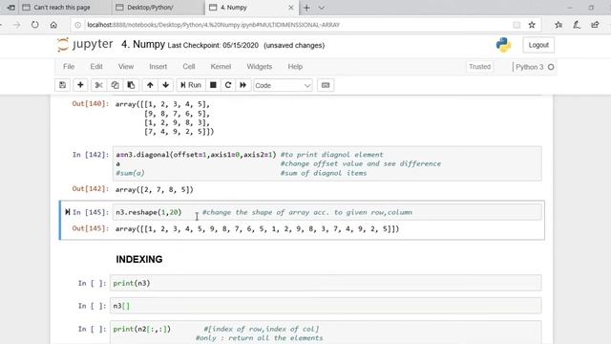The image size is (611, 344).
Task: Click the n3[] code cell
Action: (326, 306)
